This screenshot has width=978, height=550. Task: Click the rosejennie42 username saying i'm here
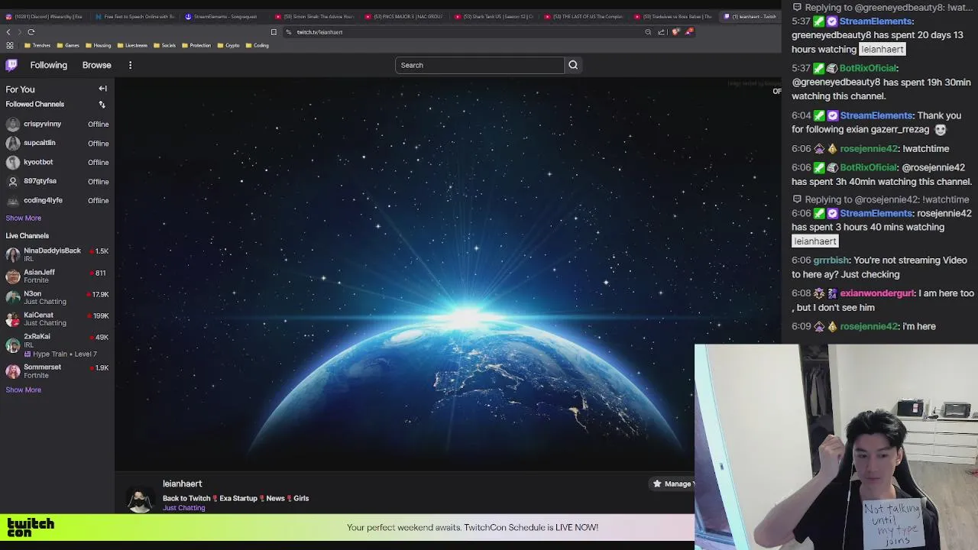869,326
